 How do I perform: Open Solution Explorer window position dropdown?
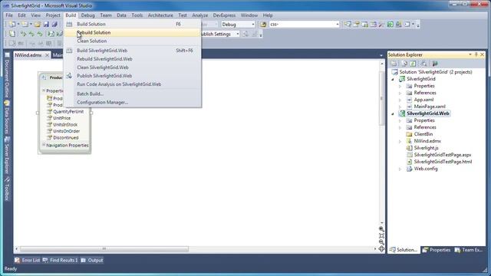click(x=470, y=54)
